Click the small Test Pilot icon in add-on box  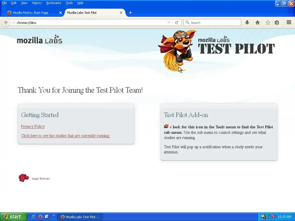coord(166,126)
